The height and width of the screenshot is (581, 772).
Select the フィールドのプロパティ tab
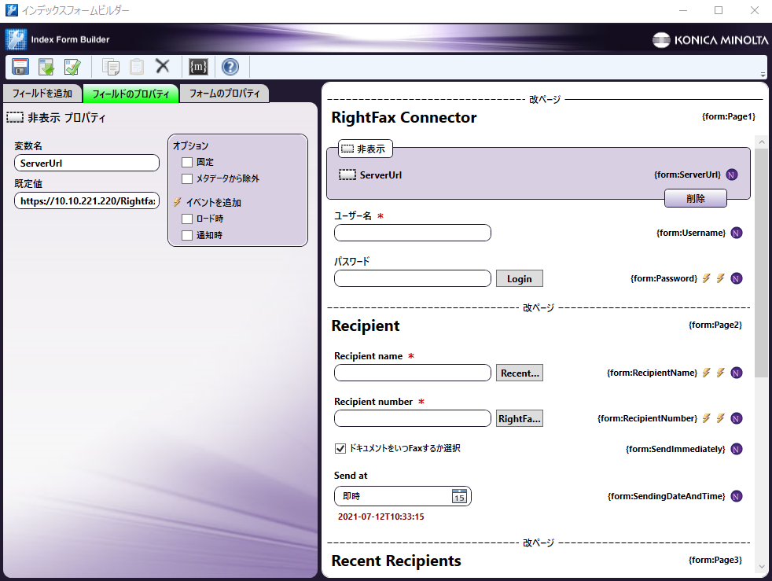[131, 94]
